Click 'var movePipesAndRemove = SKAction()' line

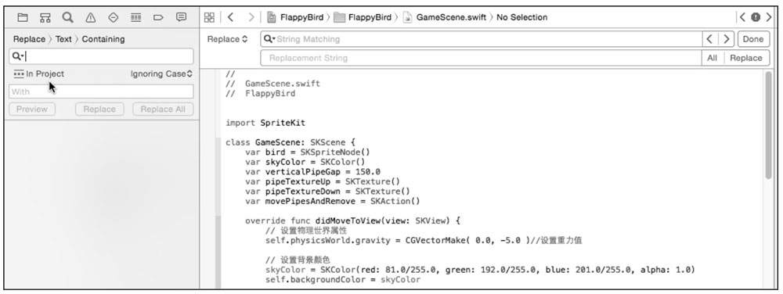(x=333, y=201)
